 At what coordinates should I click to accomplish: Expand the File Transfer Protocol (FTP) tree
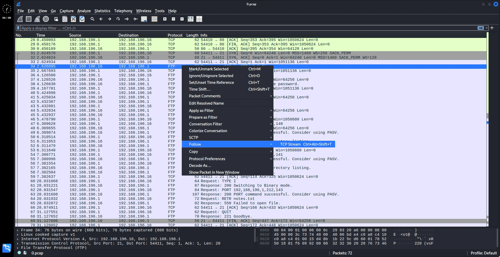click(x=17, y=248)
